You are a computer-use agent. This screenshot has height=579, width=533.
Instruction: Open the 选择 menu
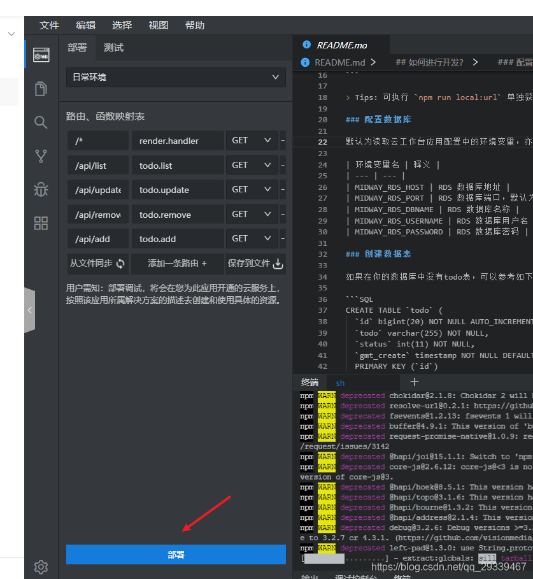(122, 25)
